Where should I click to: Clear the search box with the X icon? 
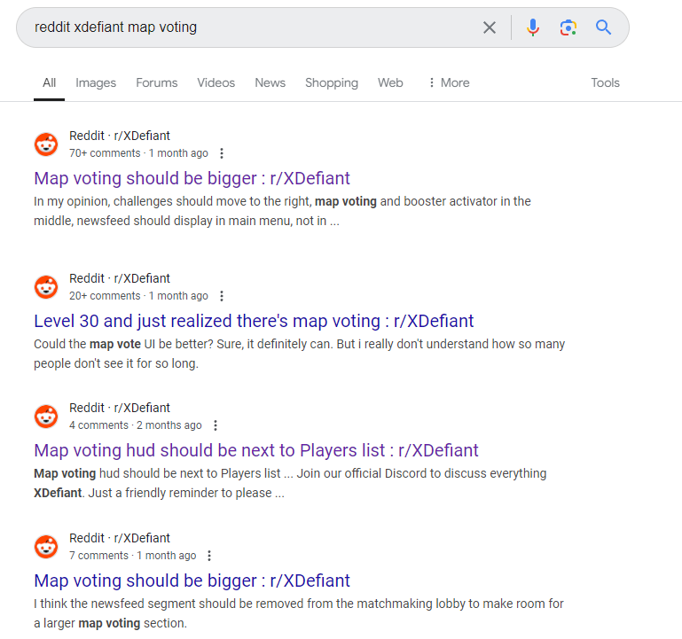tap(490, 27)
